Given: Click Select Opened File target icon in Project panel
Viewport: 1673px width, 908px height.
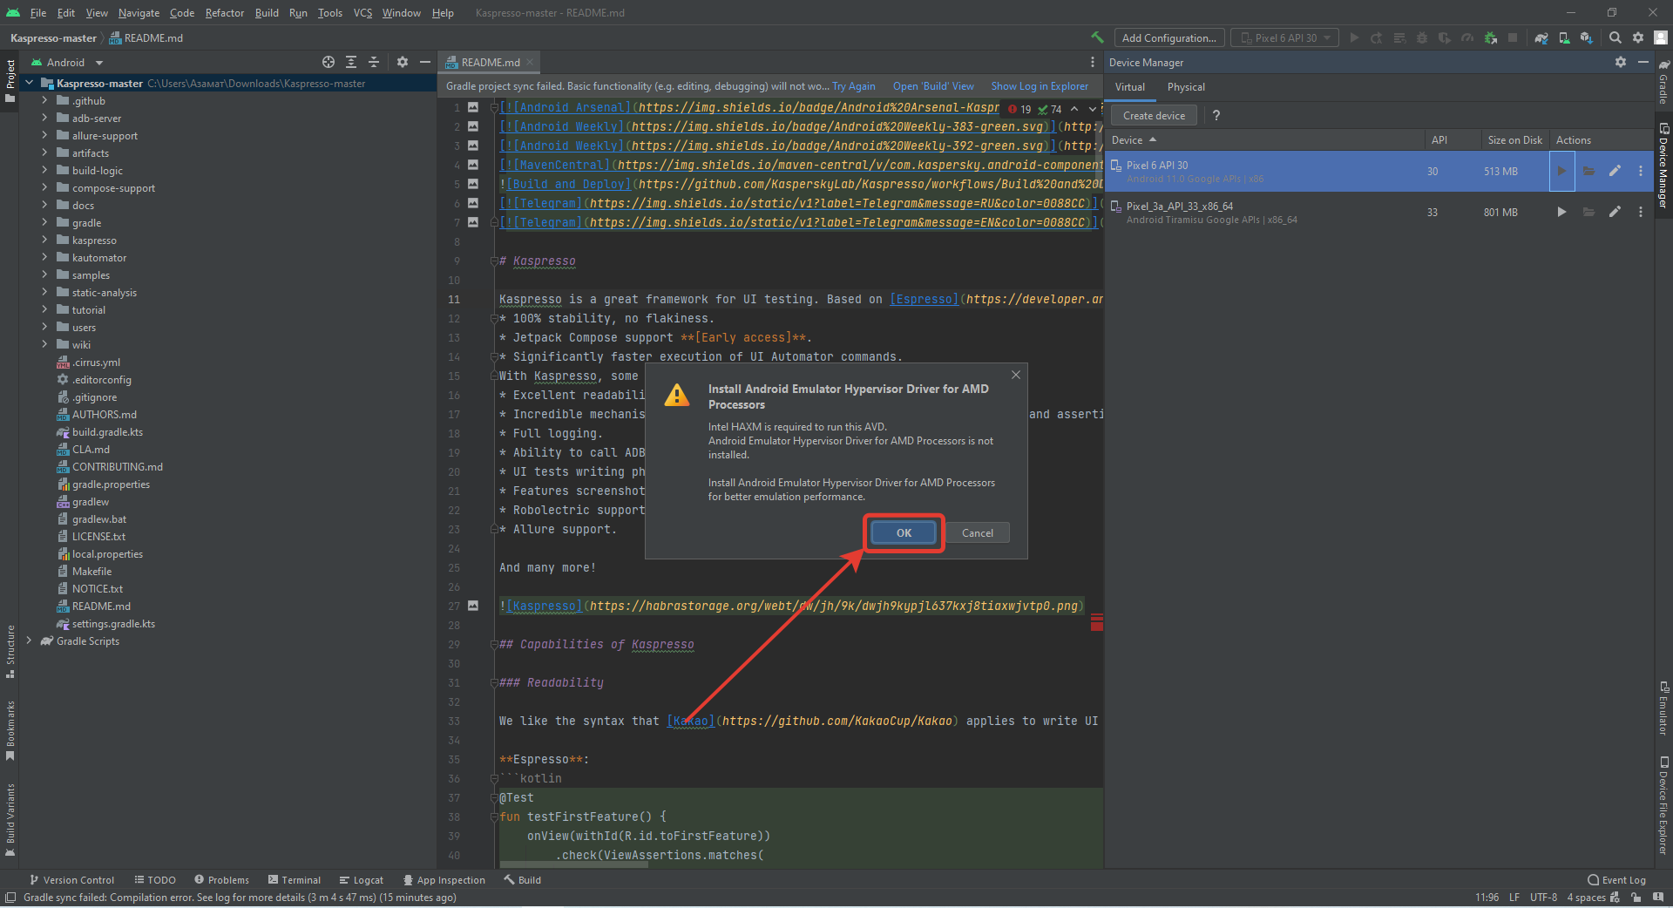Looking at the screenshot, I should click(329, 62).
